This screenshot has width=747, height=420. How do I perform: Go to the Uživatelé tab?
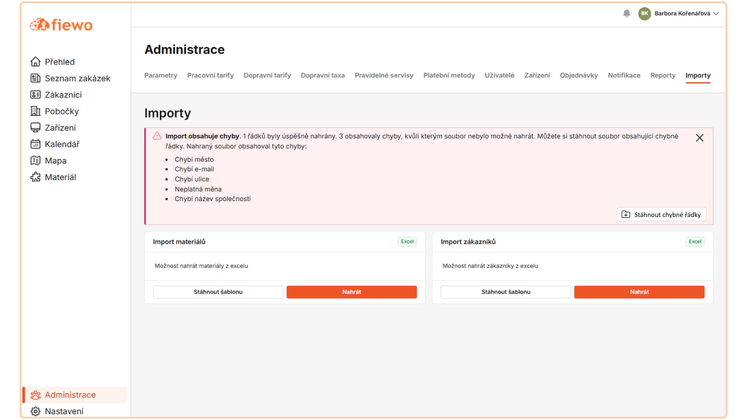tap(499, 75)
